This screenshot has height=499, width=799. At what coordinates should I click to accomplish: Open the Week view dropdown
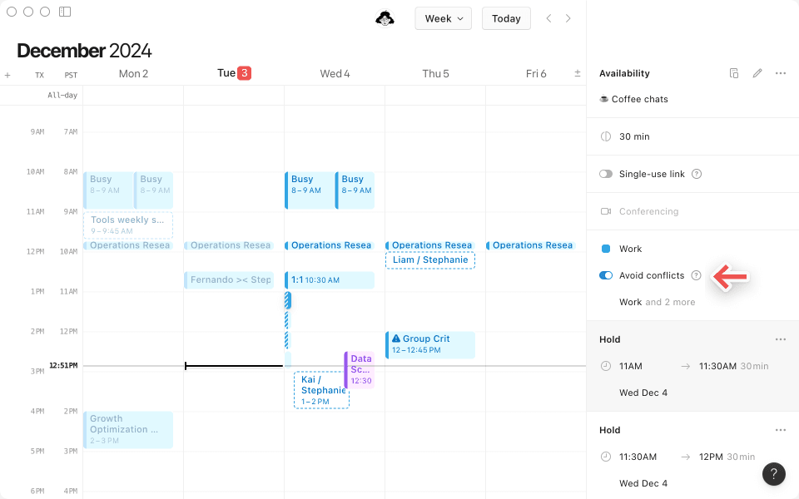(x=443, y=18)
